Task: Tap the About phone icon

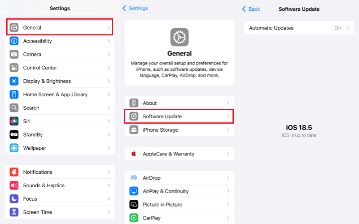Action: [134, 103]
